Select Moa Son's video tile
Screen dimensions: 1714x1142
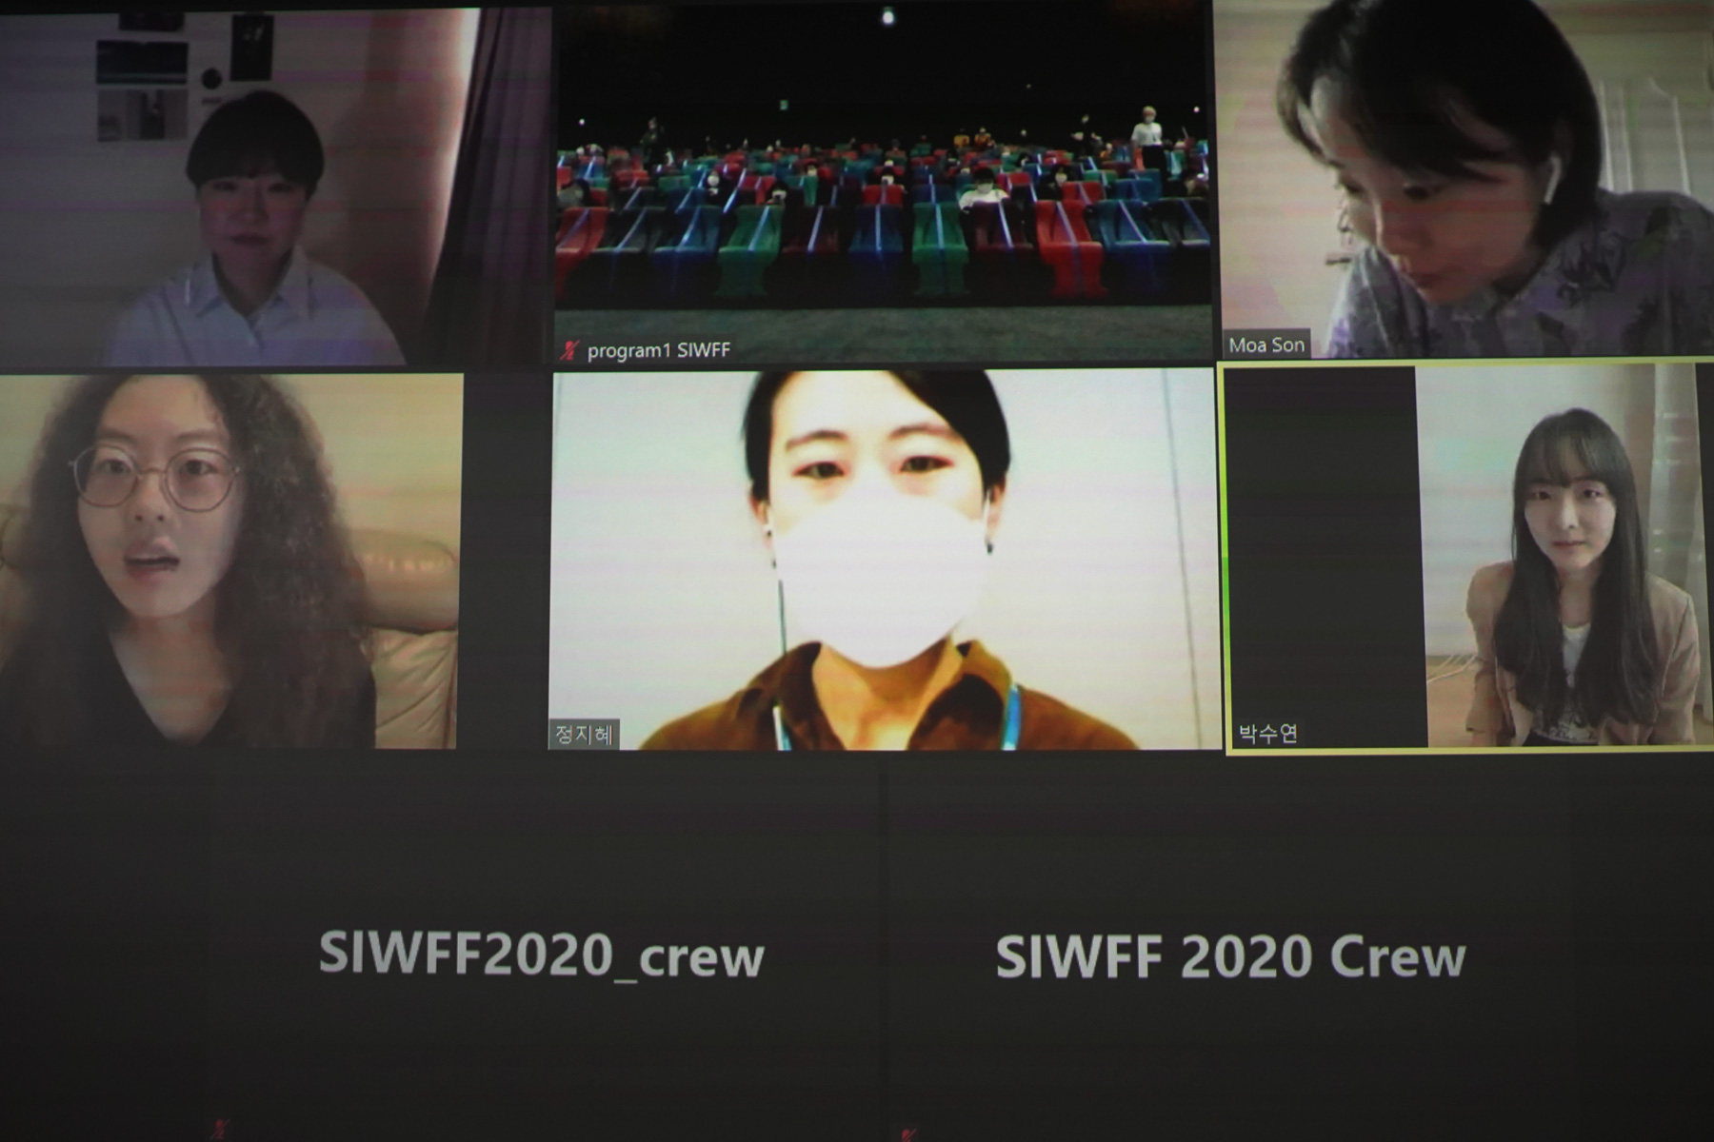1467,179
